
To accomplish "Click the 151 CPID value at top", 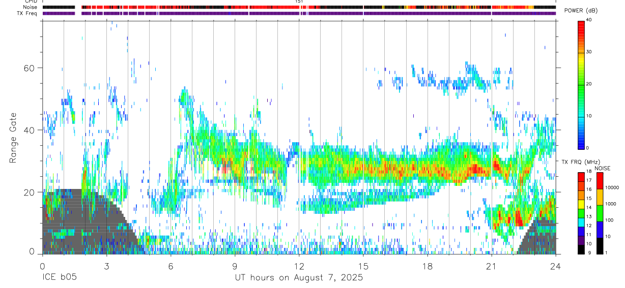I will [299, 2].
